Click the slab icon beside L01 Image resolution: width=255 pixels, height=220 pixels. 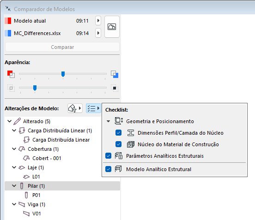pos(26,177)
